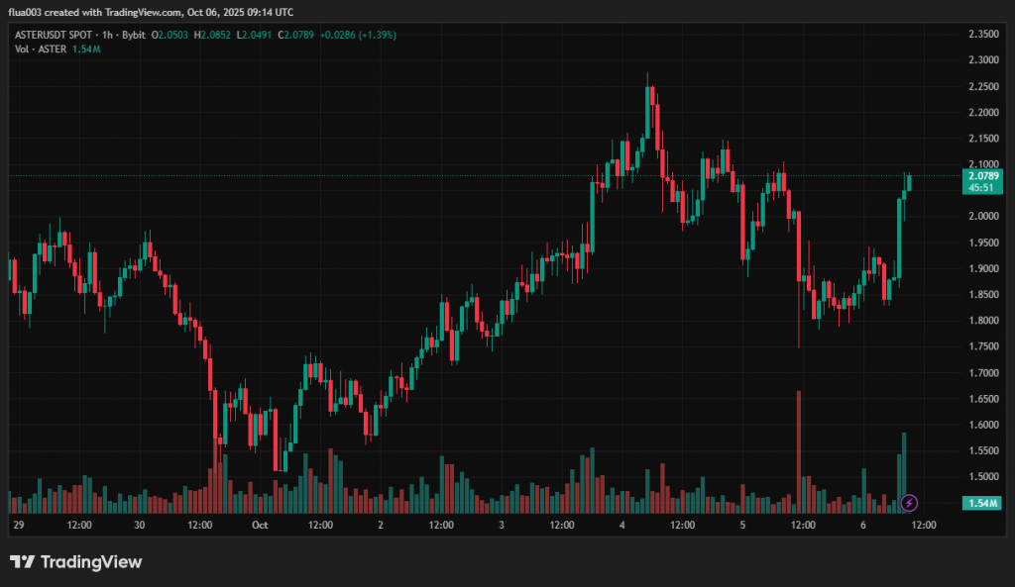Click the 2.0000 price axis label
Image resolution: width=1015 pixels, height=587 pixels.
click(982, 217)
